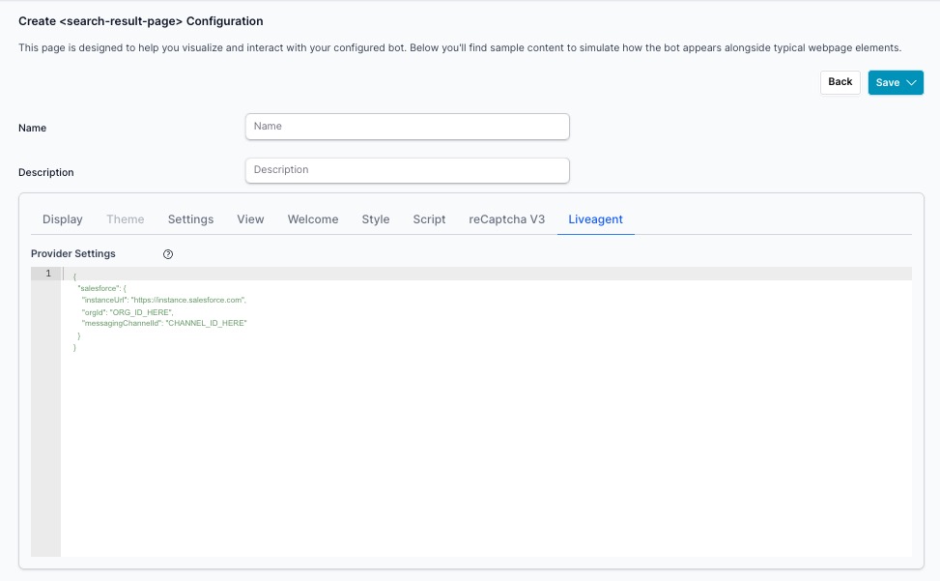Open the Script tab
Viewport: 940px width, 581px height.
pos(429,219)
